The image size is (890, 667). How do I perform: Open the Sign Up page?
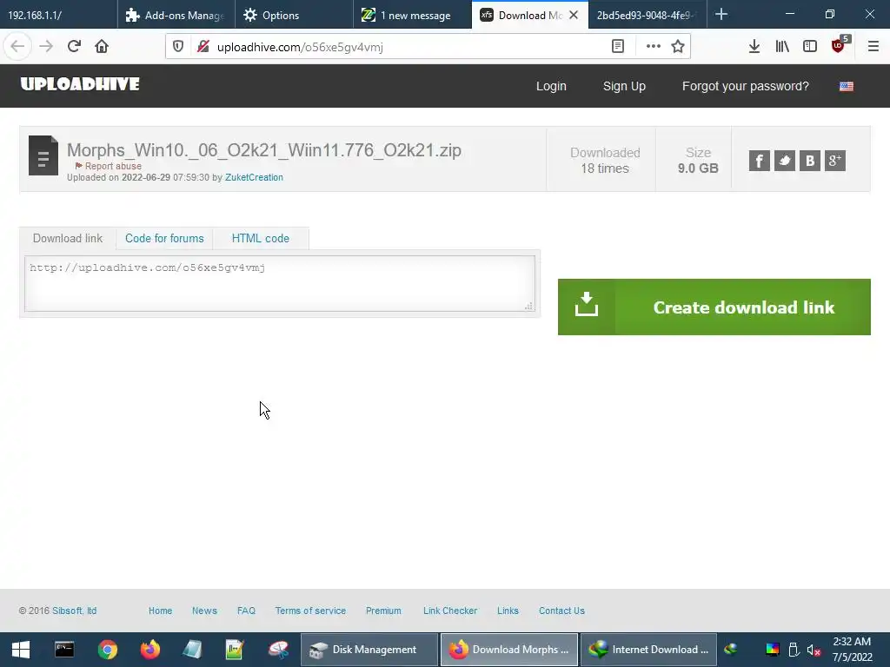pyautogui.click(x=624, y=86)
